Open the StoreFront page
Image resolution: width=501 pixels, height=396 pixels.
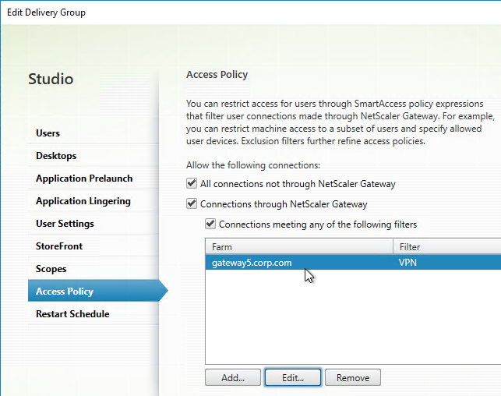tap(93, 246)
